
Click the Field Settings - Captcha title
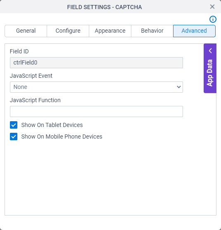pyautogui.click(x=105, y=7)
